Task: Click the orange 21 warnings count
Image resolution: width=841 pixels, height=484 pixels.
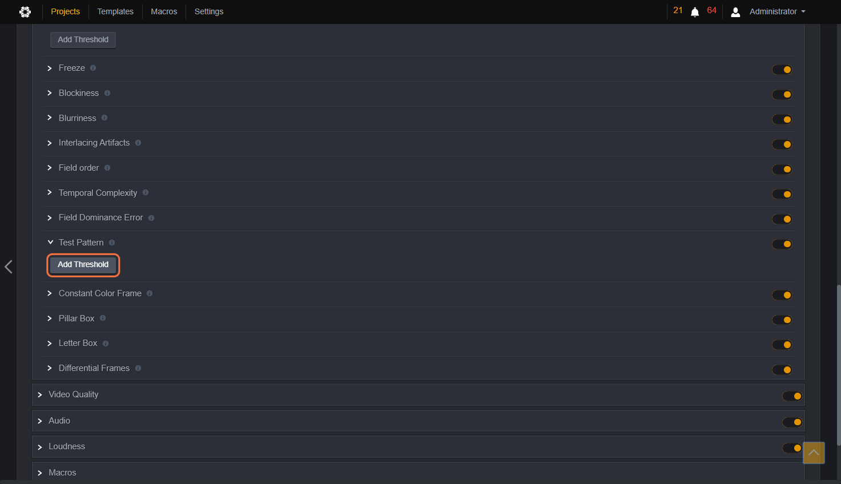Action: [x=678, y=11]
